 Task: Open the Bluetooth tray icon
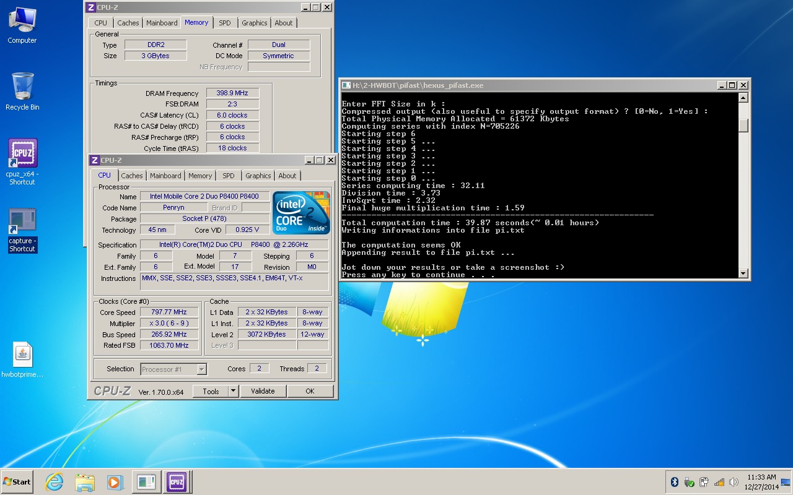tap(675, 482)
